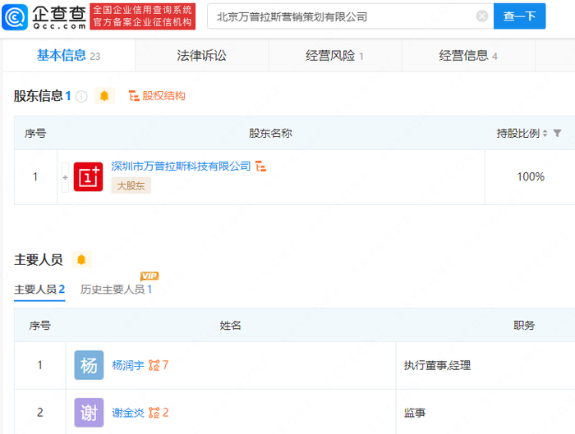Switch to 经营信息 tab
Screen dimensions: 575x434
coord(469,55)
